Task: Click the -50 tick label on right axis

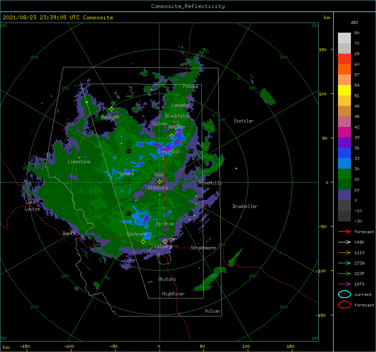Action: click(323, 226)
